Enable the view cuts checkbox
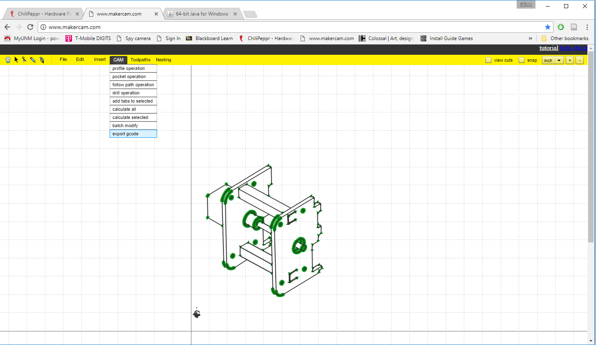 [x=488, y=60]
